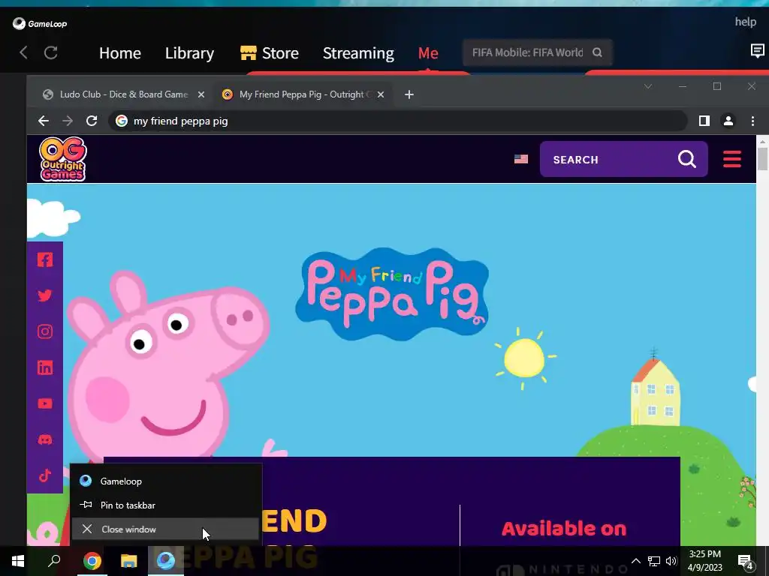Go back using GameLoop back arrow
This screenshot has width=769, height=576.
23,52
